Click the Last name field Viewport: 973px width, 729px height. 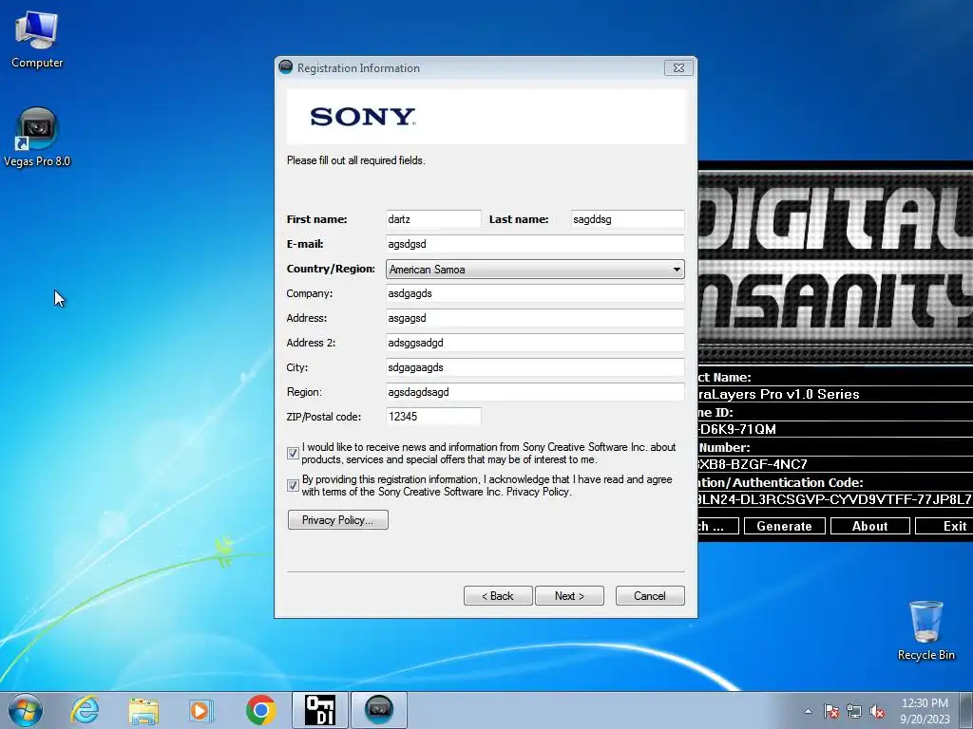[x=627, y=219]
